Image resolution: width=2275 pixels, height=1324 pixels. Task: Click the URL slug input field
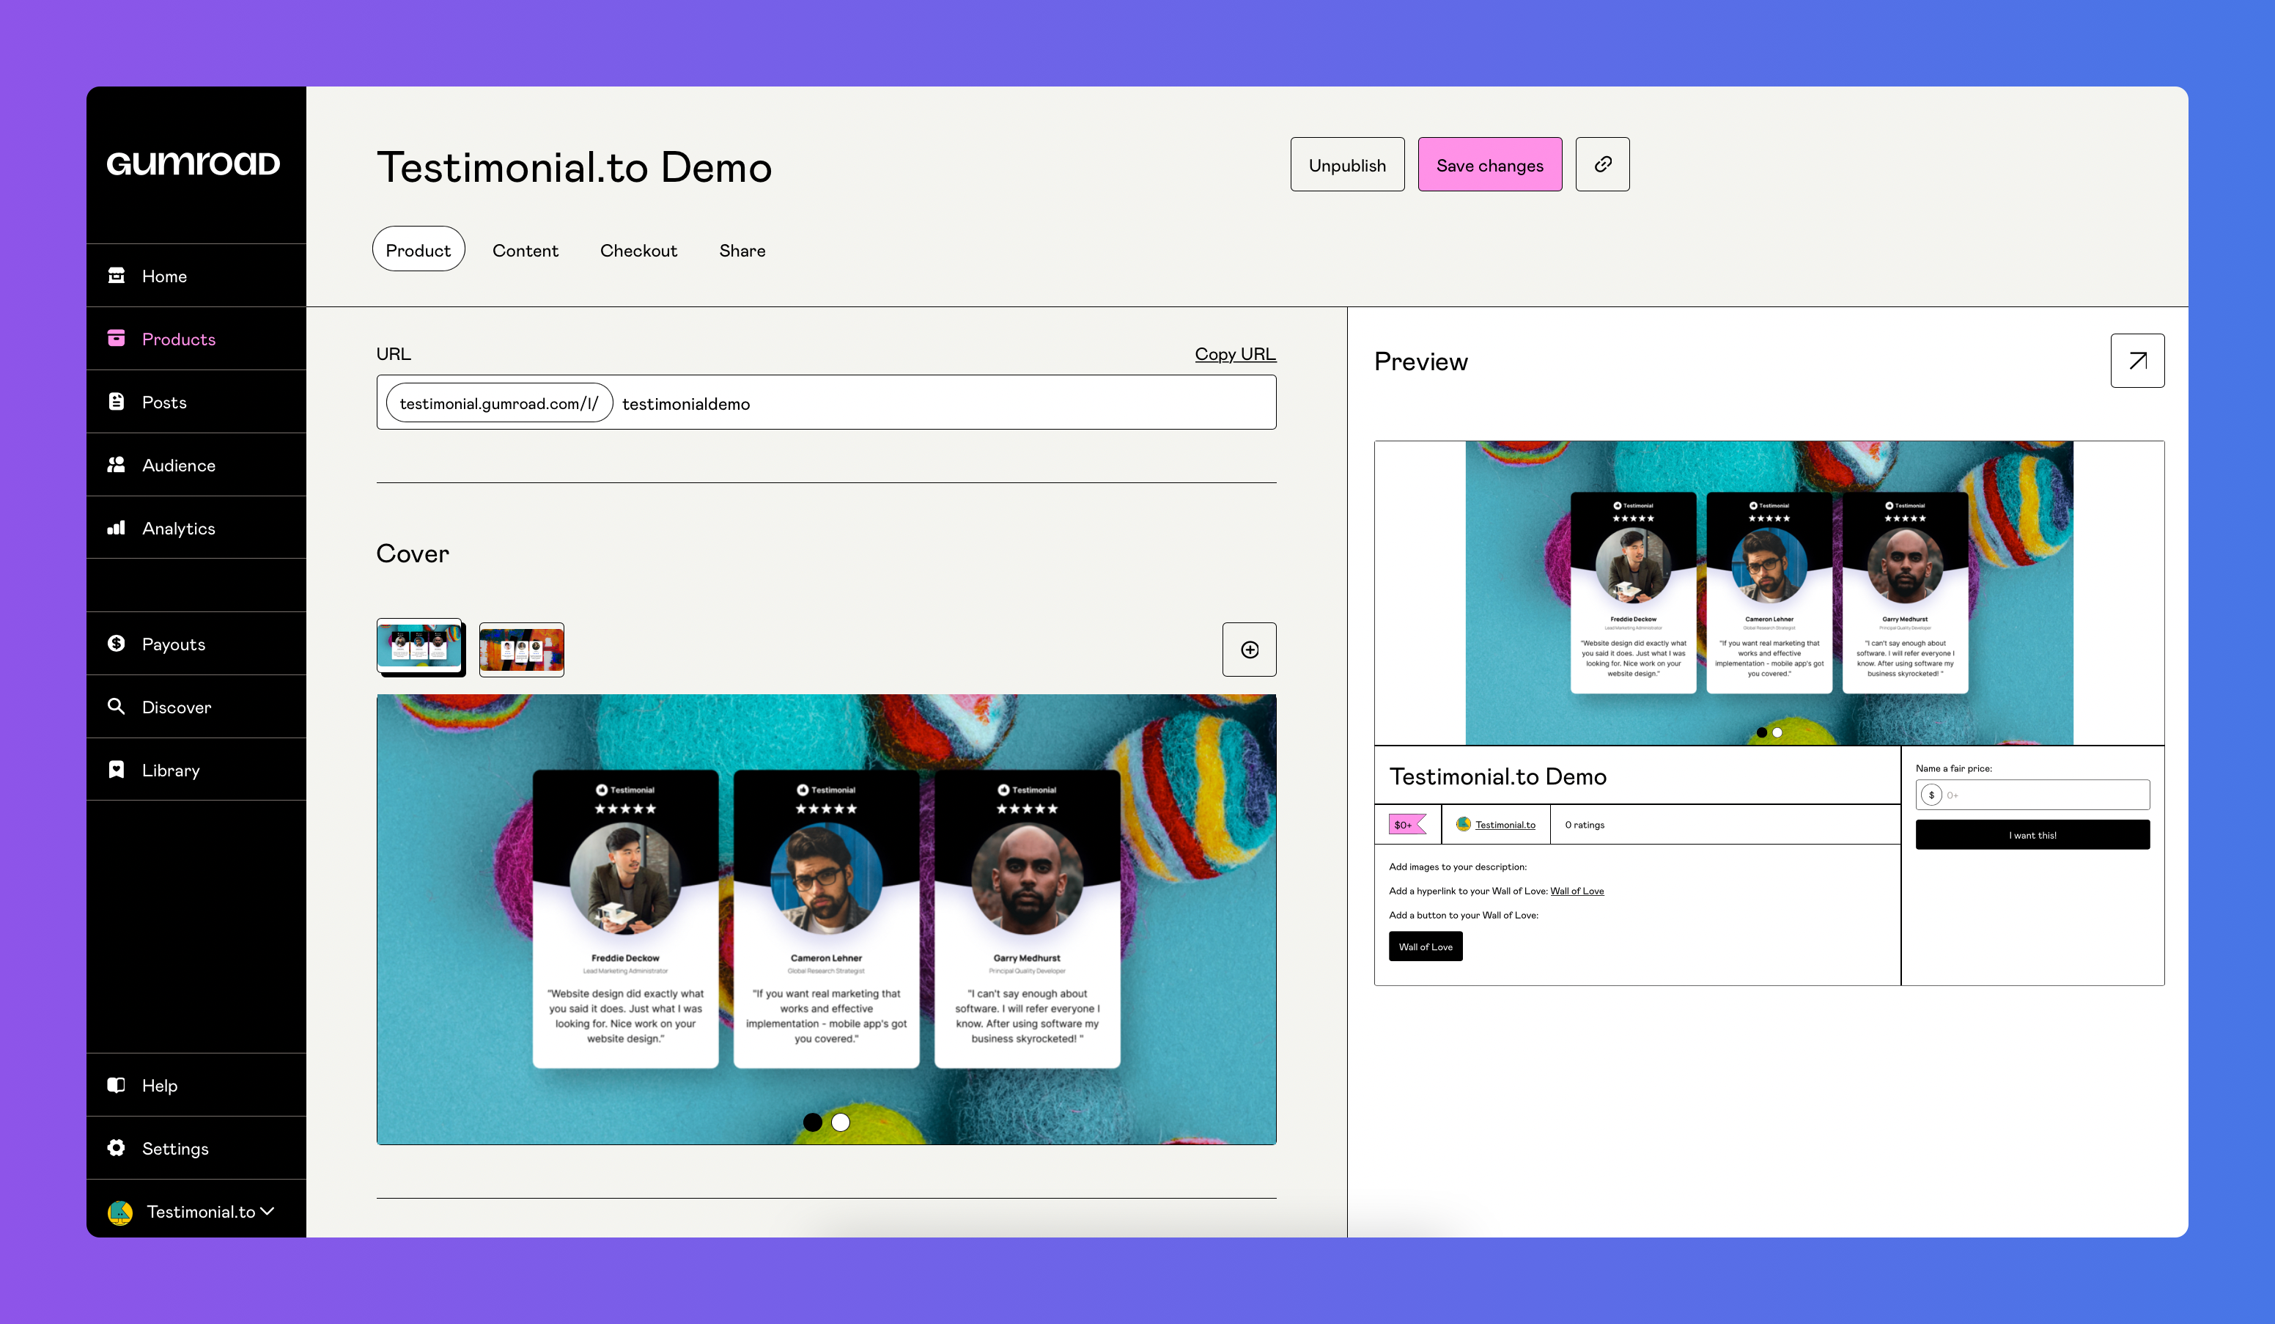coord(943,402)
